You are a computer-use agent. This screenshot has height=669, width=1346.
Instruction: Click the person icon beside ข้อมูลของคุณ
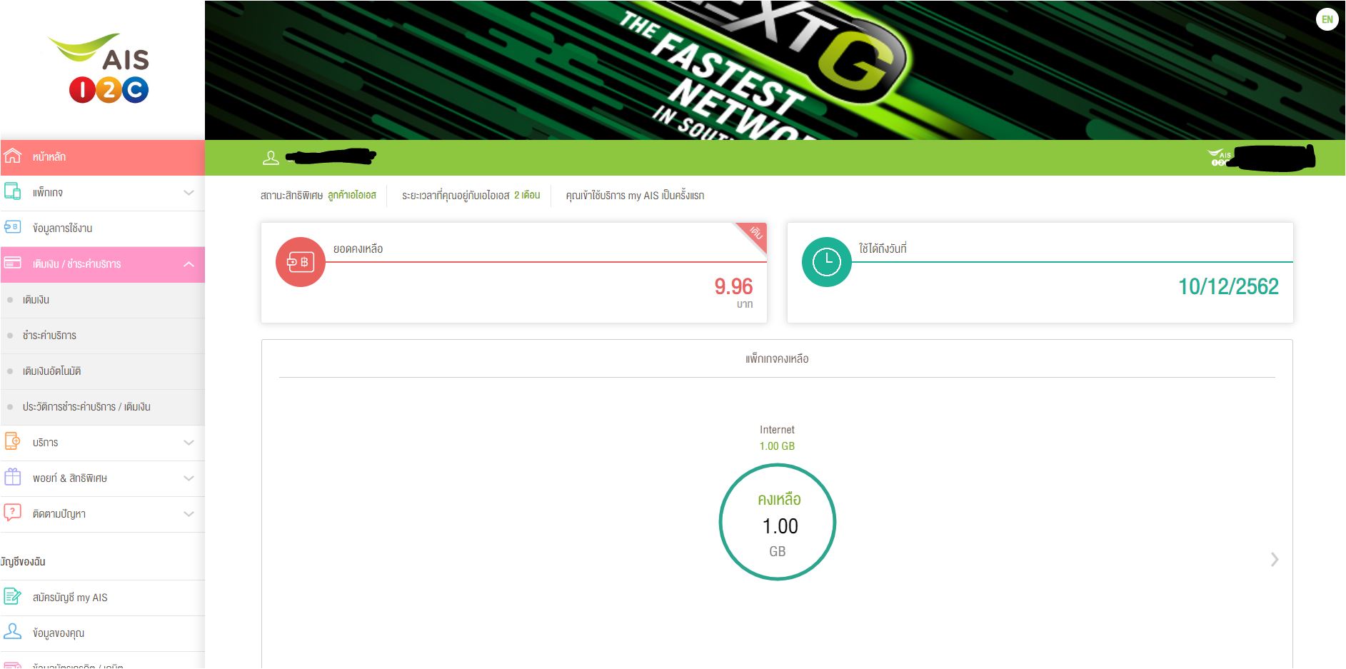pyautogui.click(x=13, y=632)
